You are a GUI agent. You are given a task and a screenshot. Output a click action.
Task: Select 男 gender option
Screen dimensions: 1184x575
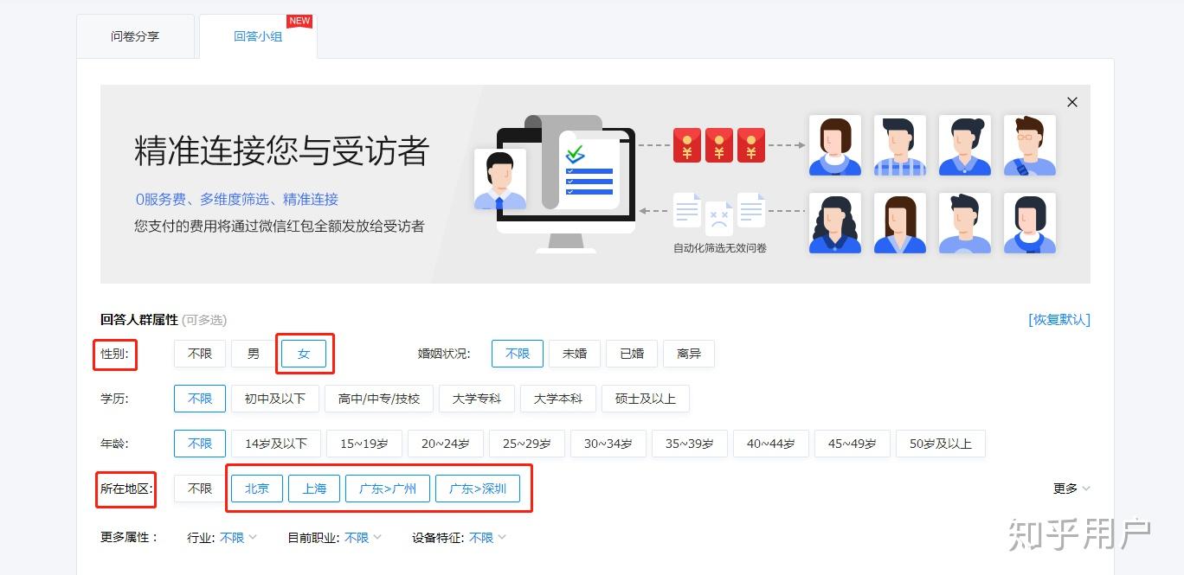pyautogui.click(x=254, y=354)
